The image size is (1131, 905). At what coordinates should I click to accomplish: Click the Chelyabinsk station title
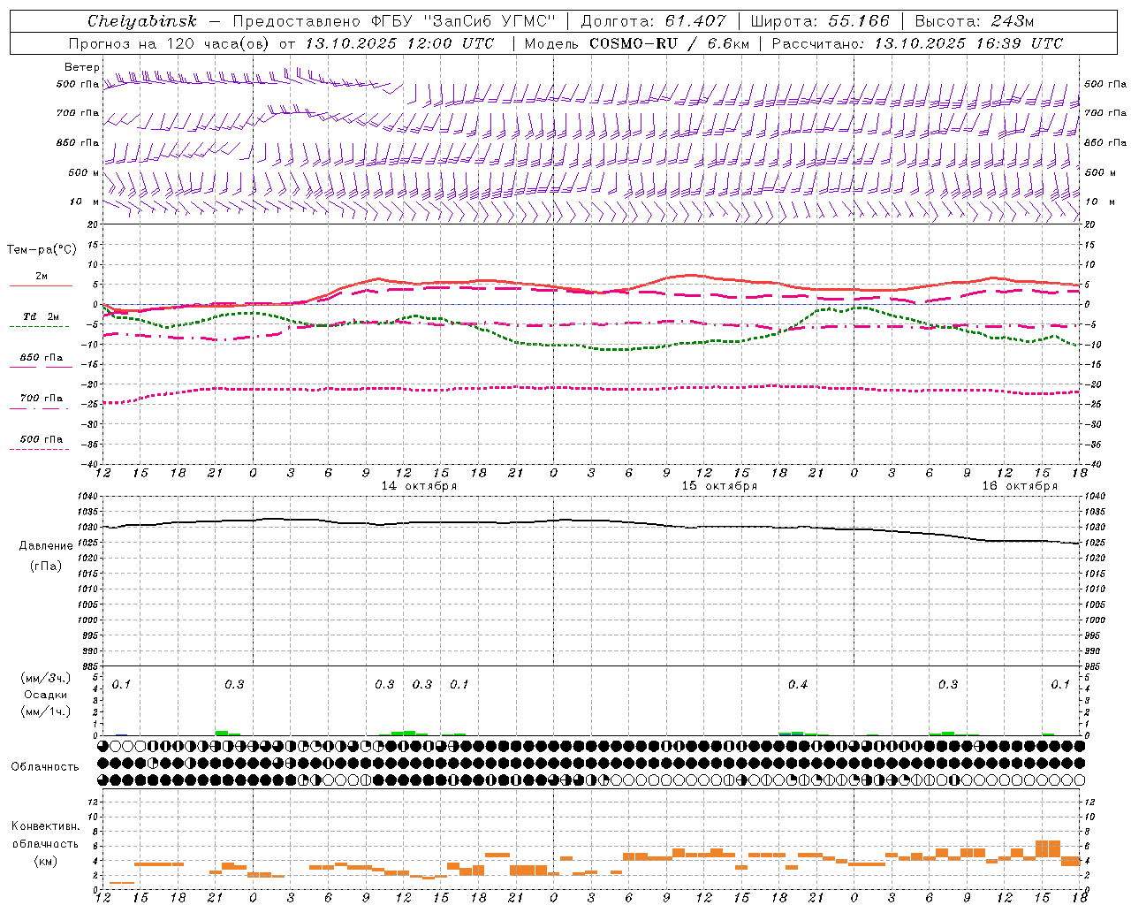tap(141, 21)
